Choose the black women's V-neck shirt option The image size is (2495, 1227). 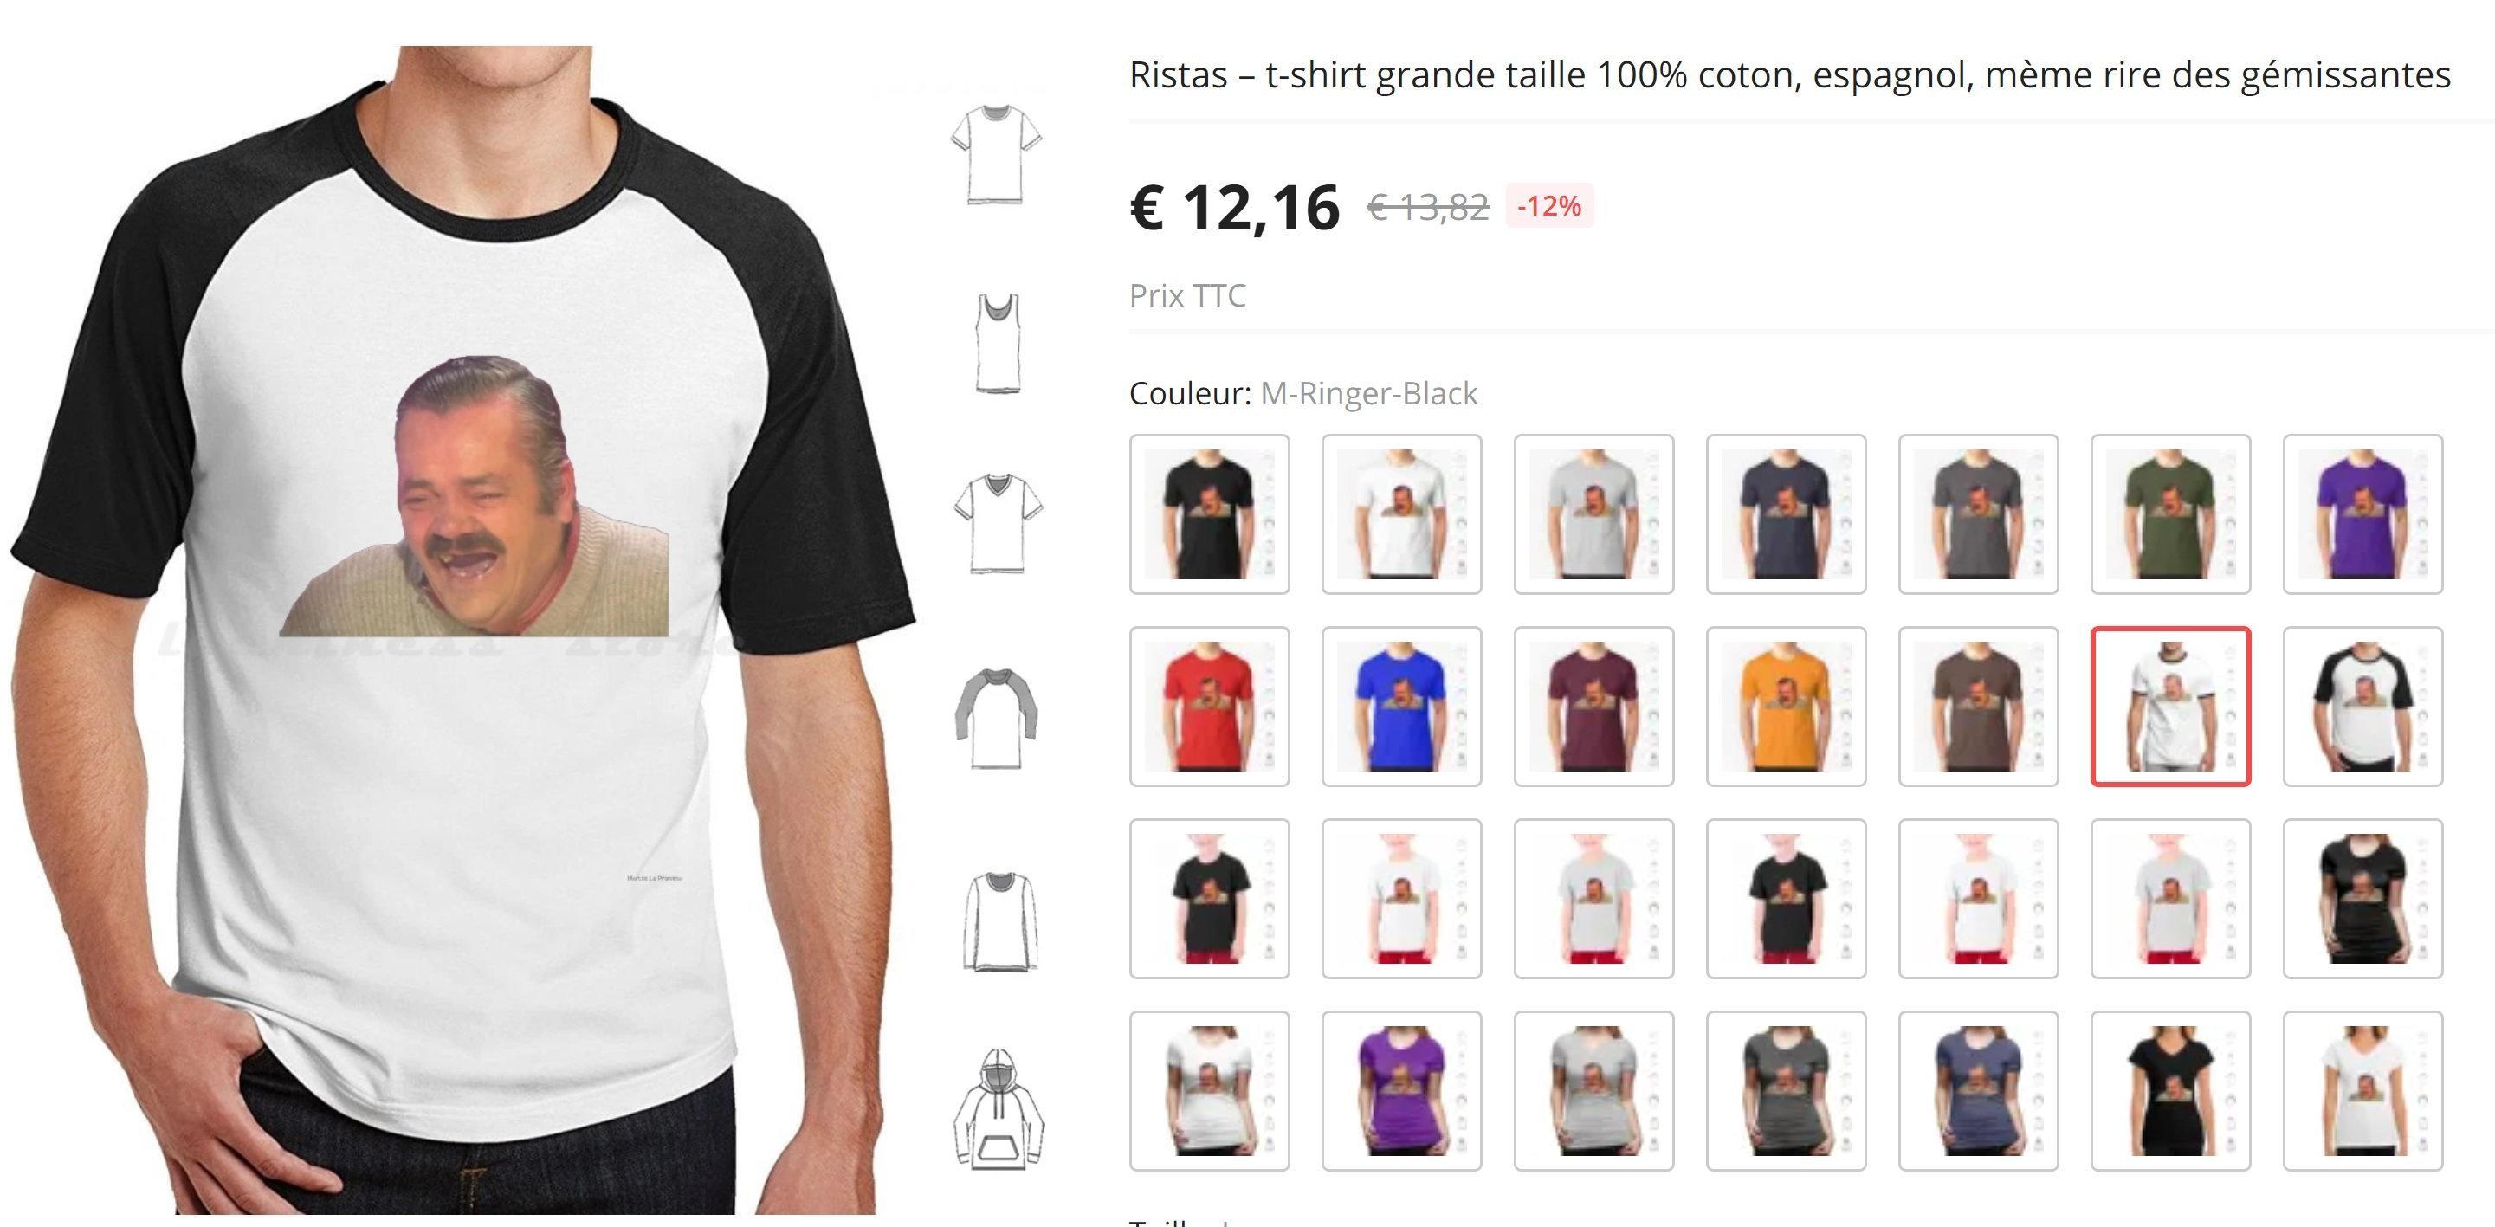click(2170, 1090)
